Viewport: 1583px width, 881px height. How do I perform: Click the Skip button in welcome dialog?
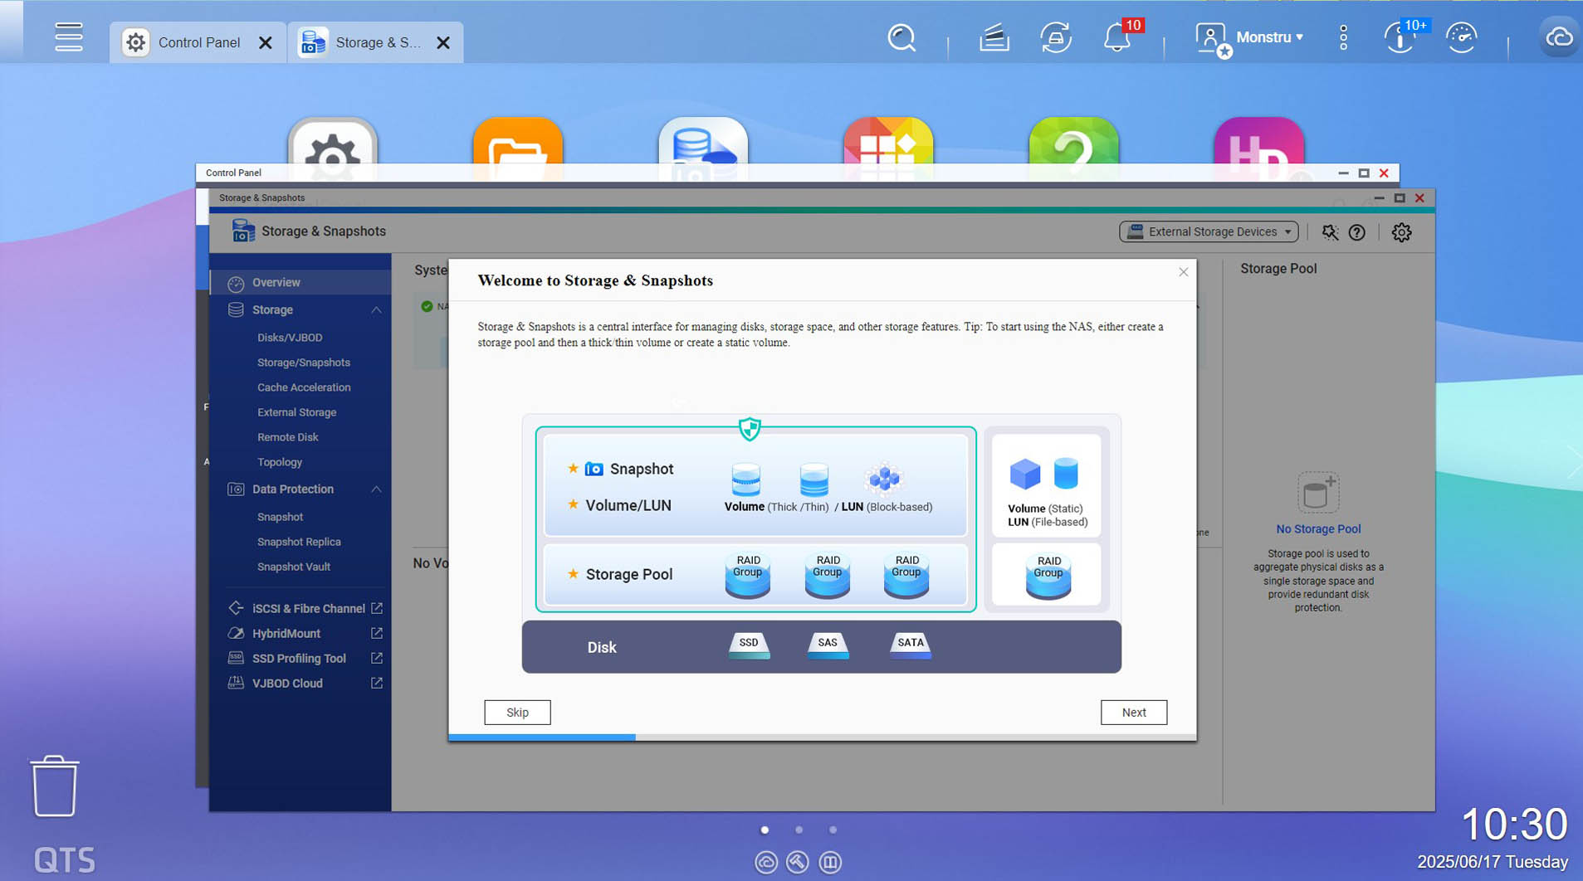point(517,713)
